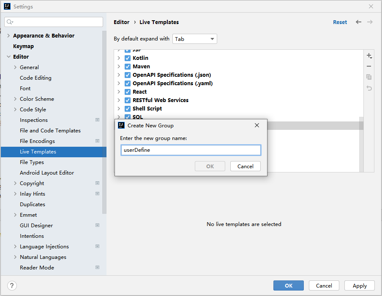Viewport: 382px width, 296px height.
Task: Collapse the Editor settings section
Action: pyautogui.click(x=8, y=57)
